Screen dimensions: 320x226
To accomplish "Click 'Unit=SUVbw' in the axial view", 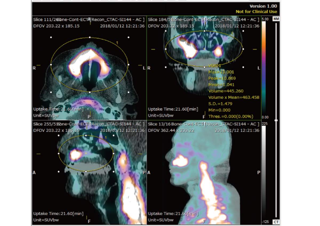I will (46, 115).
